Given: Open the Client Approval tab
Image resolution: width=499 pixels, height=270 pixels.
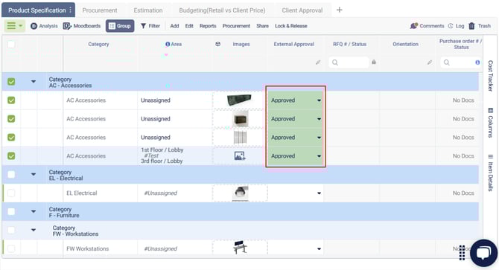Looking at the screenshot, I should [x=302, y=10].
